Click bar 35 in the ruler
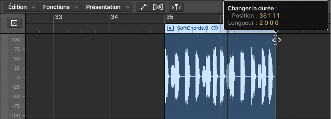 pyautogui.click(x=170, y=17)
